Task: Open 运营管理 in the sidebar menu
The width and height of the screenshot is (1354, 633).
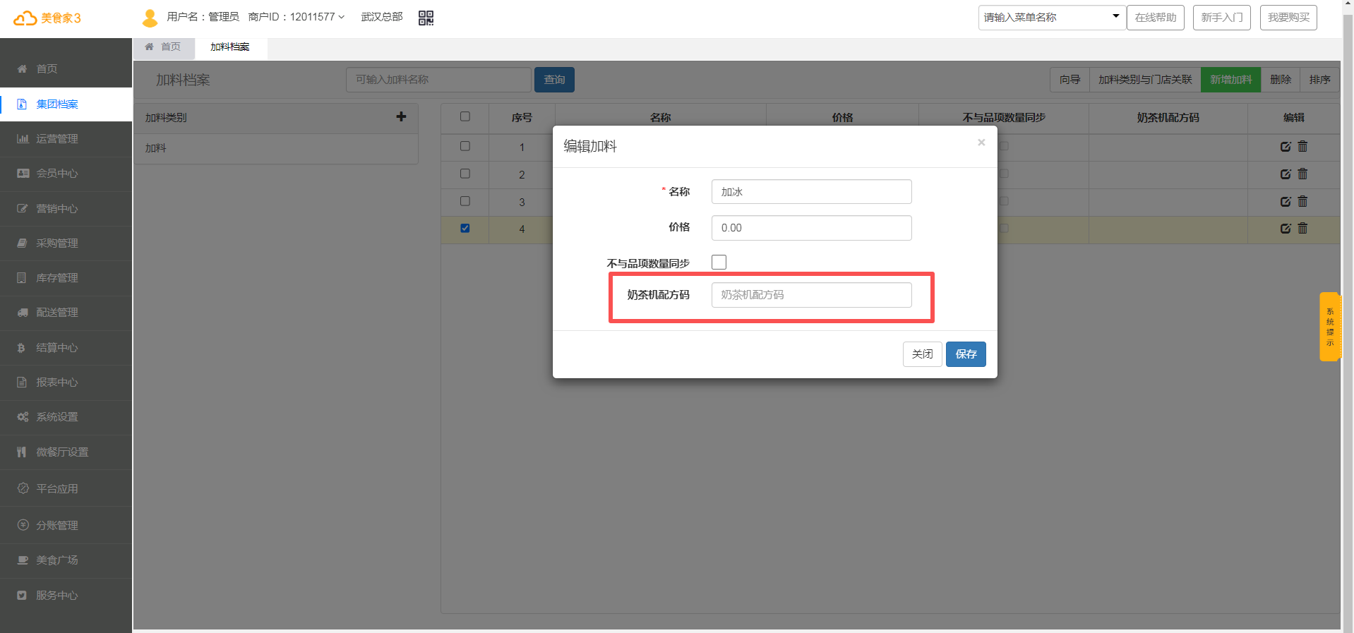Action: (x=57, y=139)
